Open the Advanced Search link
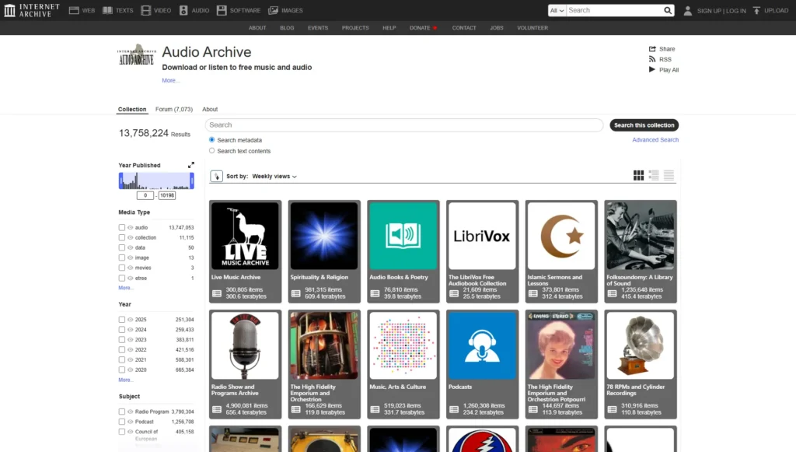Image resolution: width=796 pixels, height=452 pixels. (655, 140)
